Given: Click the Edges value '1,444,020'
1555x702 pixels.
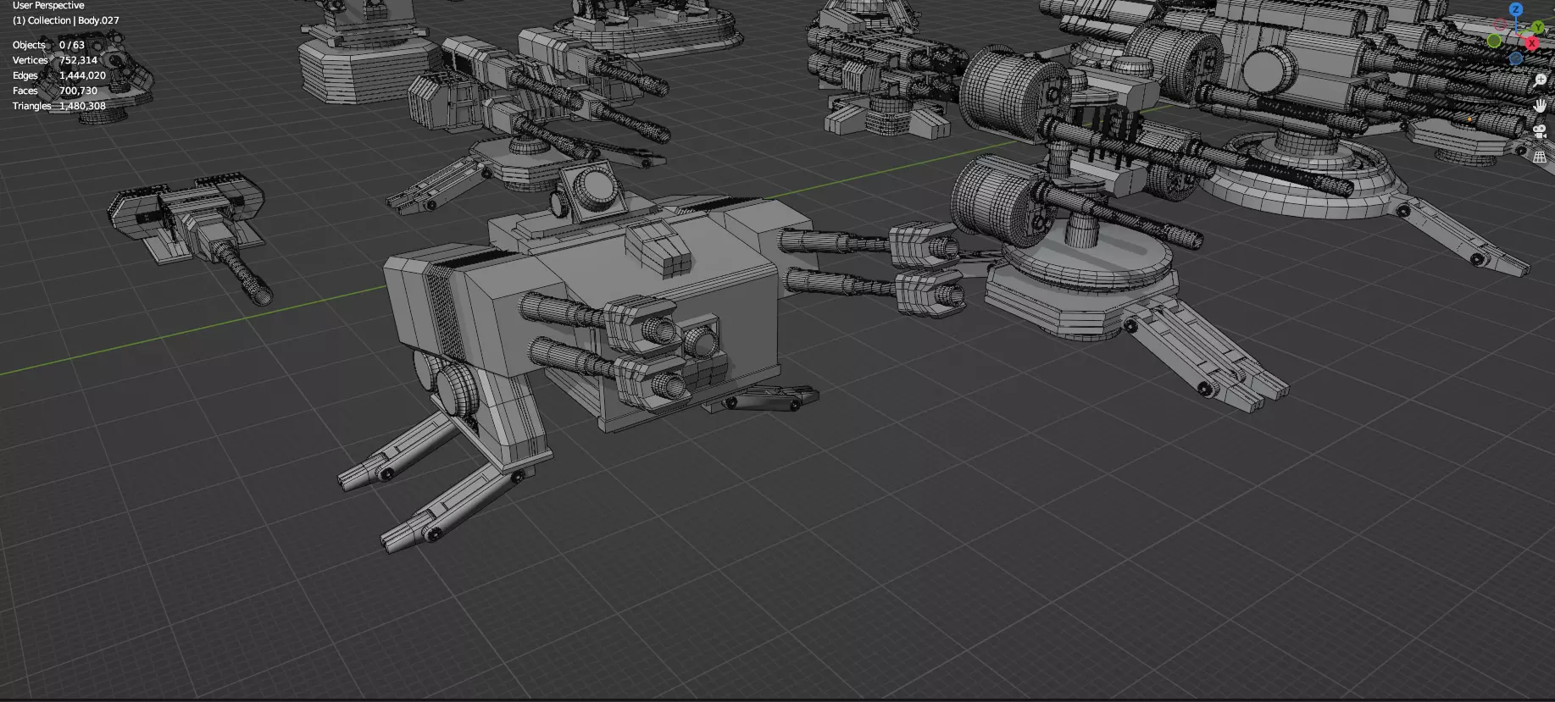Looking at the screenshot, I should click(82, 75).
